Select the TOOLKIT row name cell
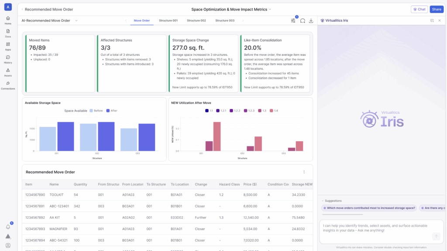Image resolution: width=447 pixels, height=251 pixels. click(x=56, y=195)
